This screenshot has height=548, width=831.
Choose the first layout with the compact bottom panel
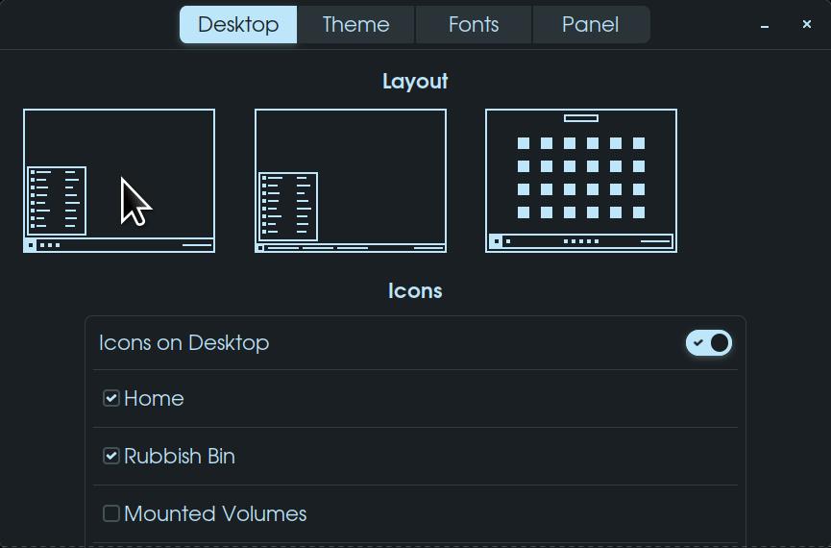119,181
